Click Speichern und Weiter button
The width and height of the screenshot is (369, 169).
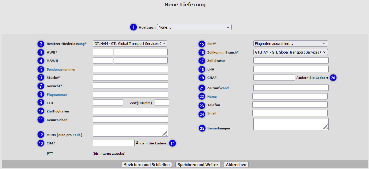(198, 165)
